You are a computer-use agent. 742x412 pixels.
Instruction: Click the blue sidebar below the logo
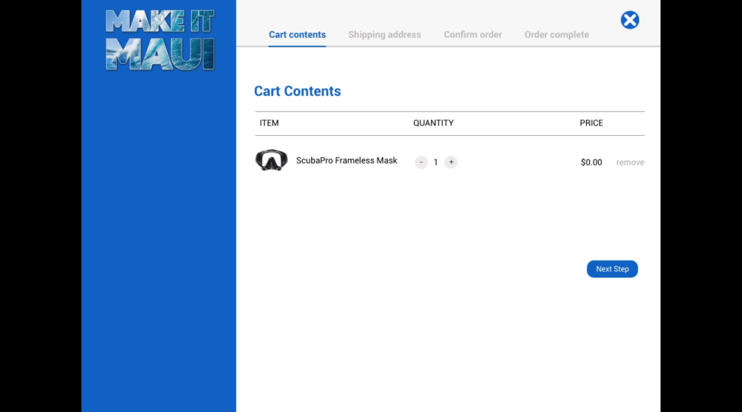(159, 240)
